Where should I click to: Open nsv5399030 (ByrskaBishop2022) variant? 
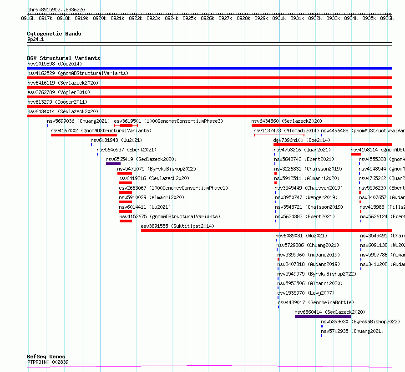tap(360, 322)
